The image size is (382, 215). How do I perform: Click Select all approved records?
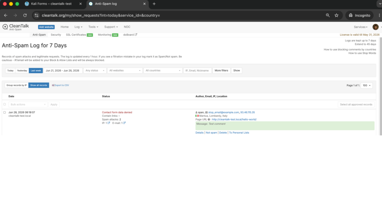(x=356, y=105)
